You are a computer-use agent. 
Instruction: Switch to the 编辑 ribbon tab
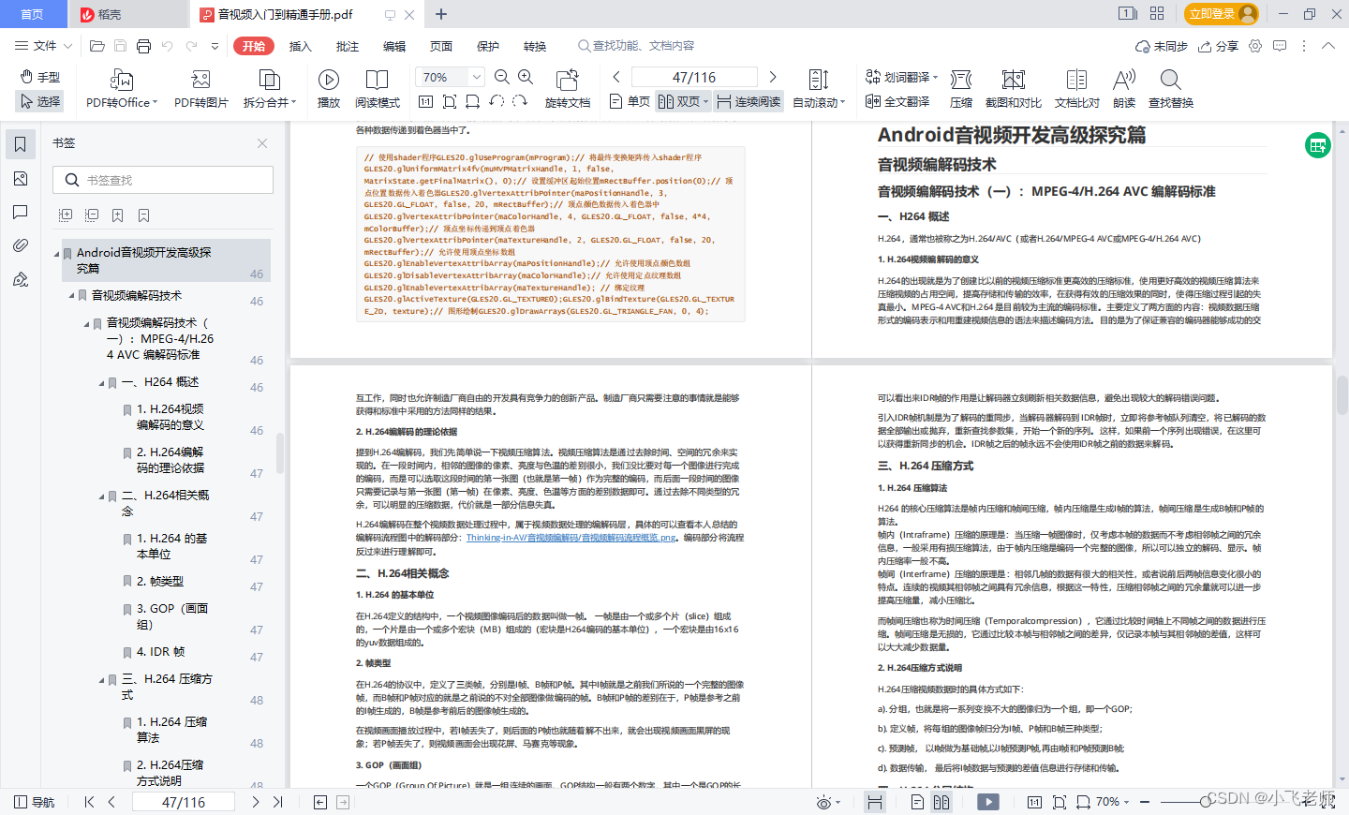click(393, 46)
